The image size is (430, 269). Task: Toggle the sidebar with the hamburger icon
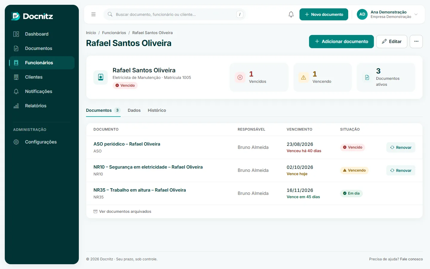point(93,14)
